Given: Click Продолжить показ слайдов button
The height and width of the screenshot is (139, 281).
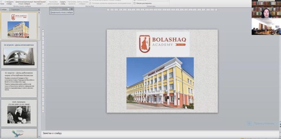Looking at the screenshot, I should [62, 13].
